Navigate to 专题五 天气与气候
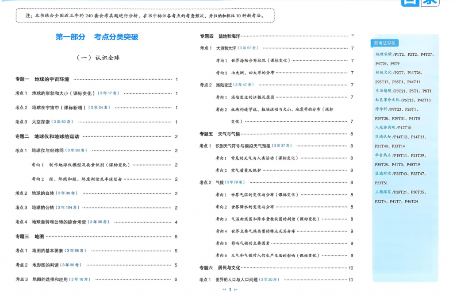This screenshot has width=453, height=298. 220,134
